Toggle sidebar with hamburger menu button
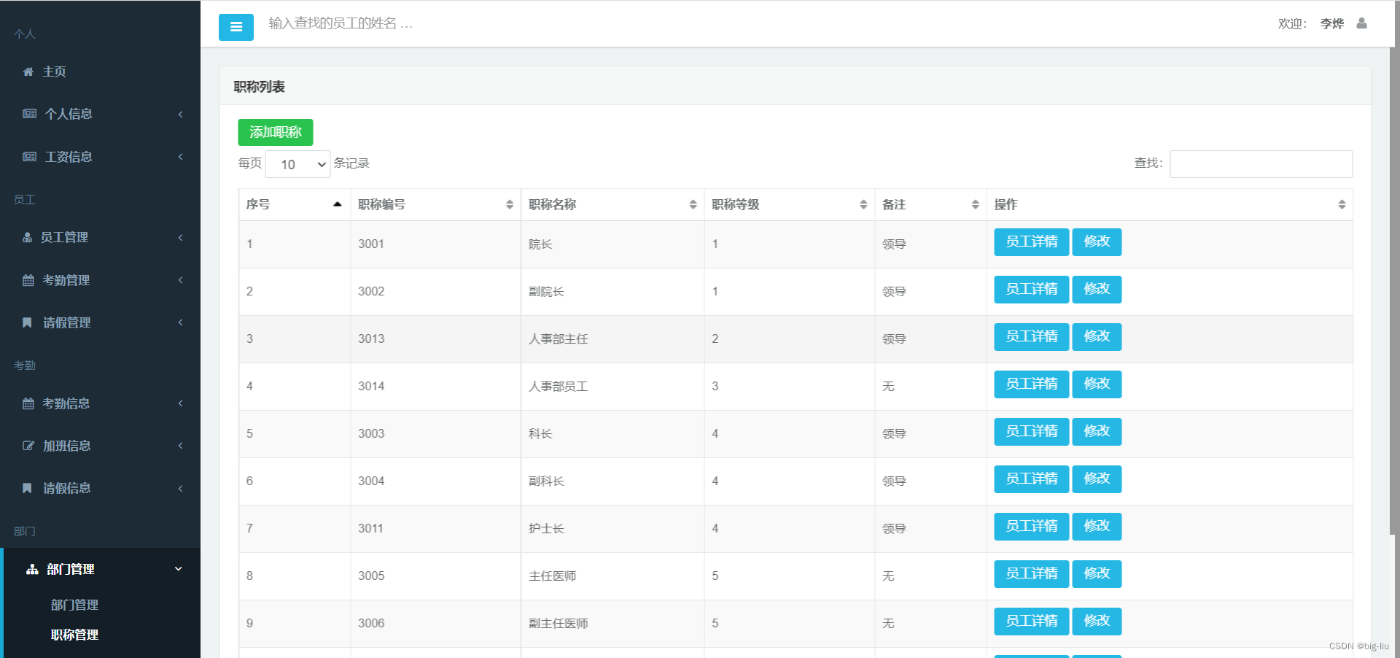Screen dimensions: 1400x658 tap(236, 27)
